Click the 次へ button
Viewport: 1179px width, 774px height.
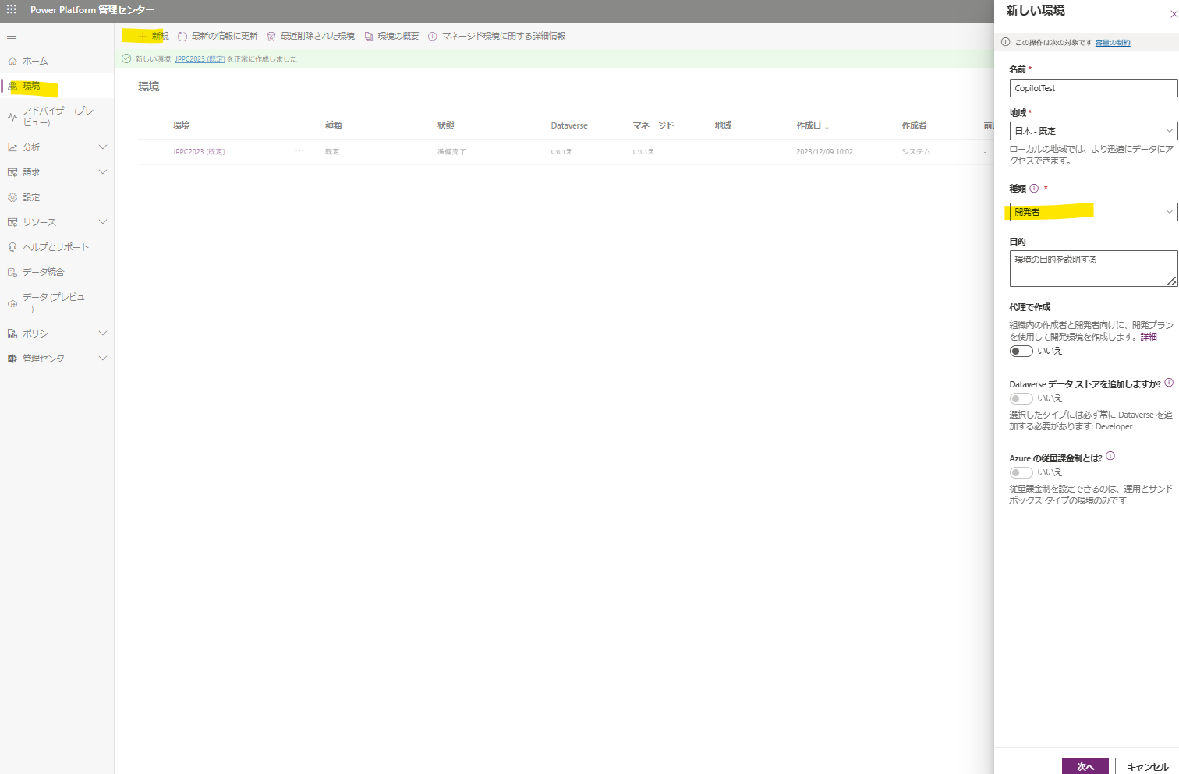(1085, 766)
